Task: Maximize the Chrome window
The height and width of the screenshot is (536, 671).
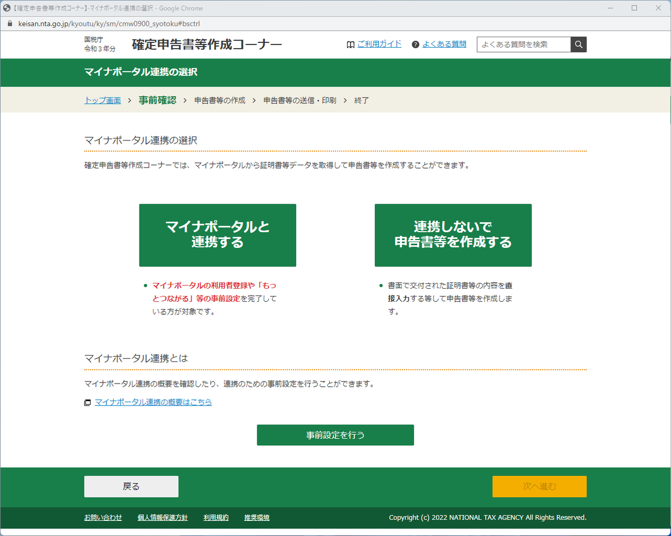Action: click(634, 8)
